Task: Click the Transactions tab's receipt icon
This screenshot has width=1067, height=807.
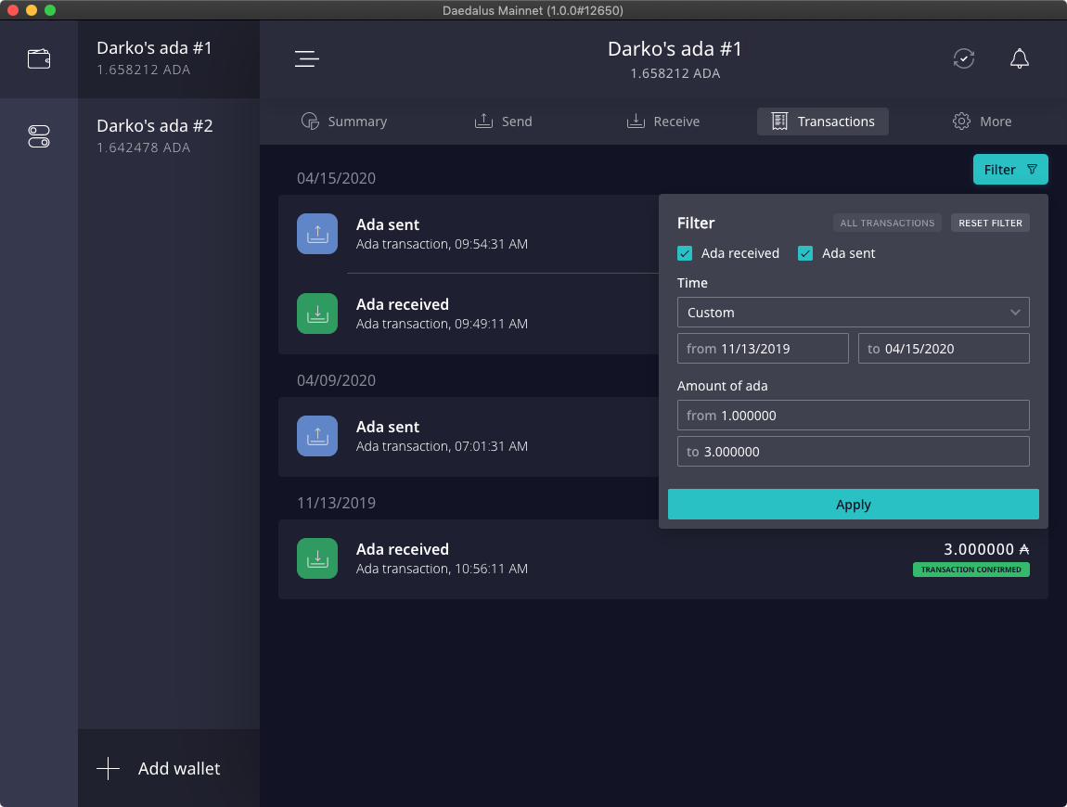Action: coord(779,122)
